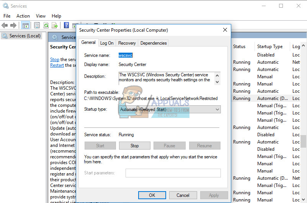
Task: Select Services (Local) tree node
Action: point(21,36)
